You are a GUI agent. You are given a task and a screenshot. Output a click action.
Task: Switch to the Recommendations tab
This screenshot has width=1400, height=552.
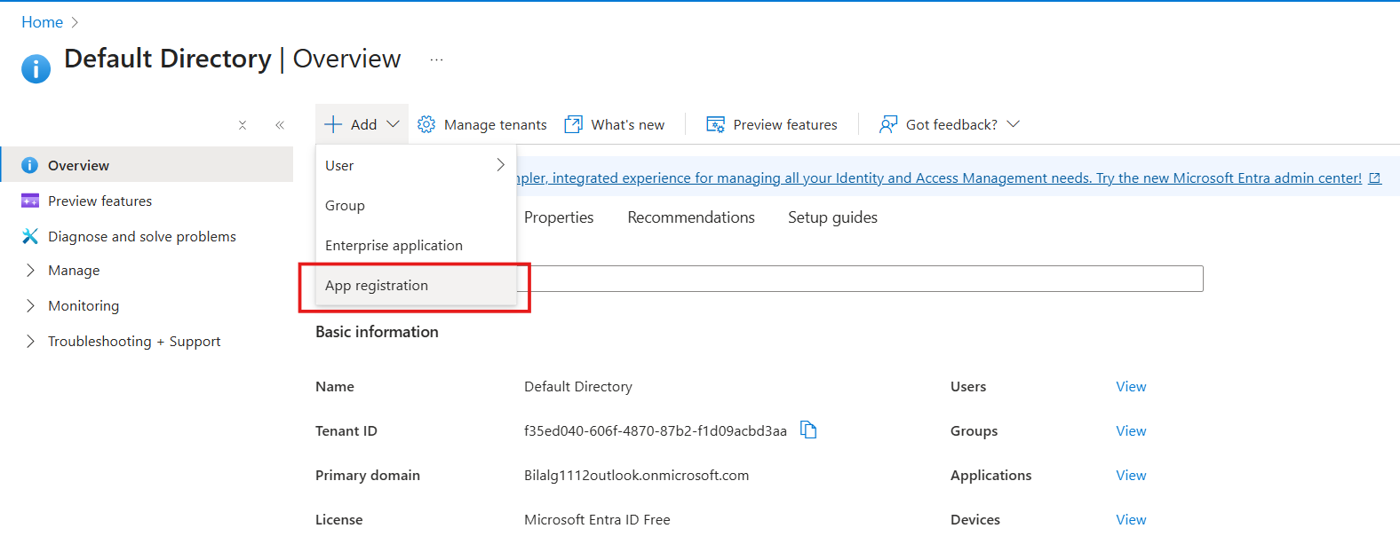(x=690, y=217)
